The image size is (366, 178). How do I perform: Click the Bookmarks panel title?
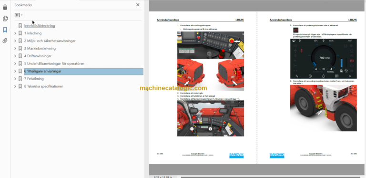pos(23,5)
